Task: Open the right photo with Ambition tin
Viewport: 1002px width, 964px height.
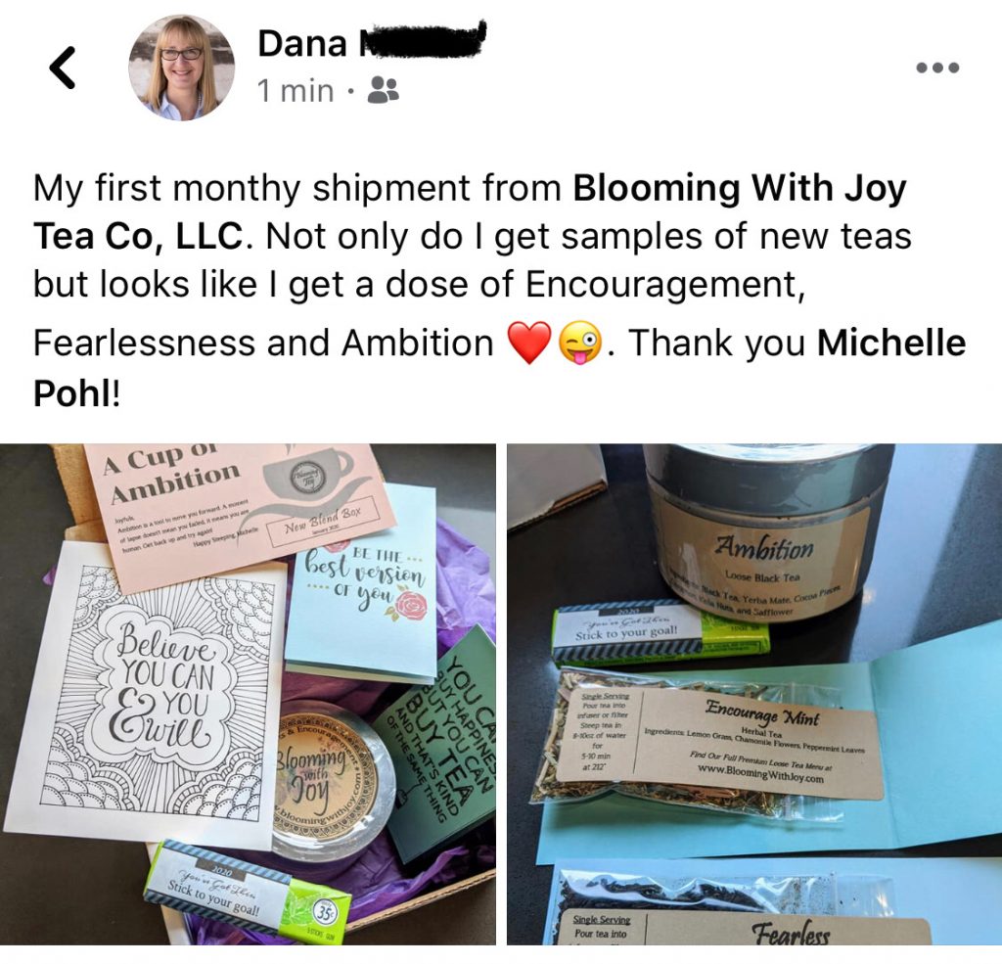Action: point(754,694)
